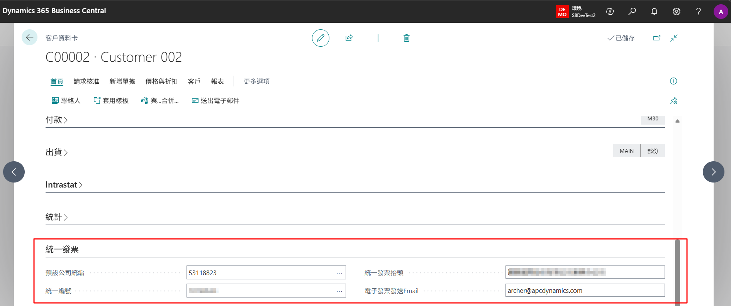This screenshot has width=731, height=306.
Task: Go back using the back arrow
Action: [29, 37]
